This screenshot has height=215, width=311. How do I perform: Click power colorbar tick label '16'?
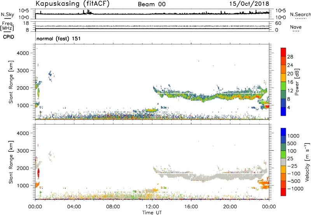pos(290,82)
